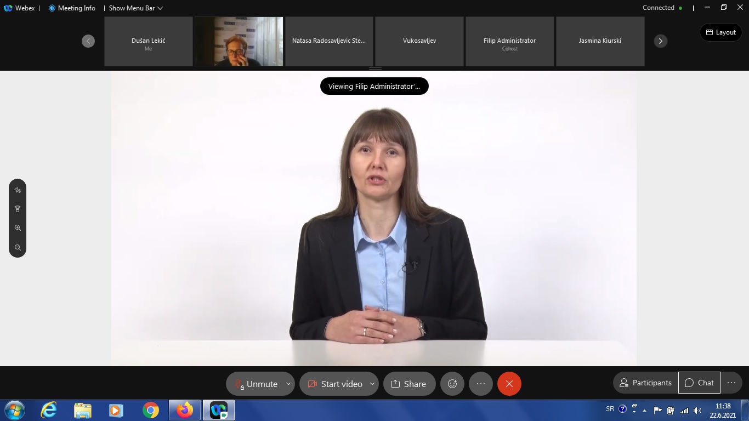
Task: Expand video options next to Start video
Action: 372,384
